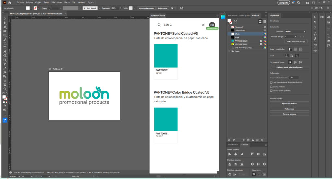This screenshot has width=332, height=179.
Task: Expand the Opacidad arrow in the control bar
Action: tap(121, 8)
